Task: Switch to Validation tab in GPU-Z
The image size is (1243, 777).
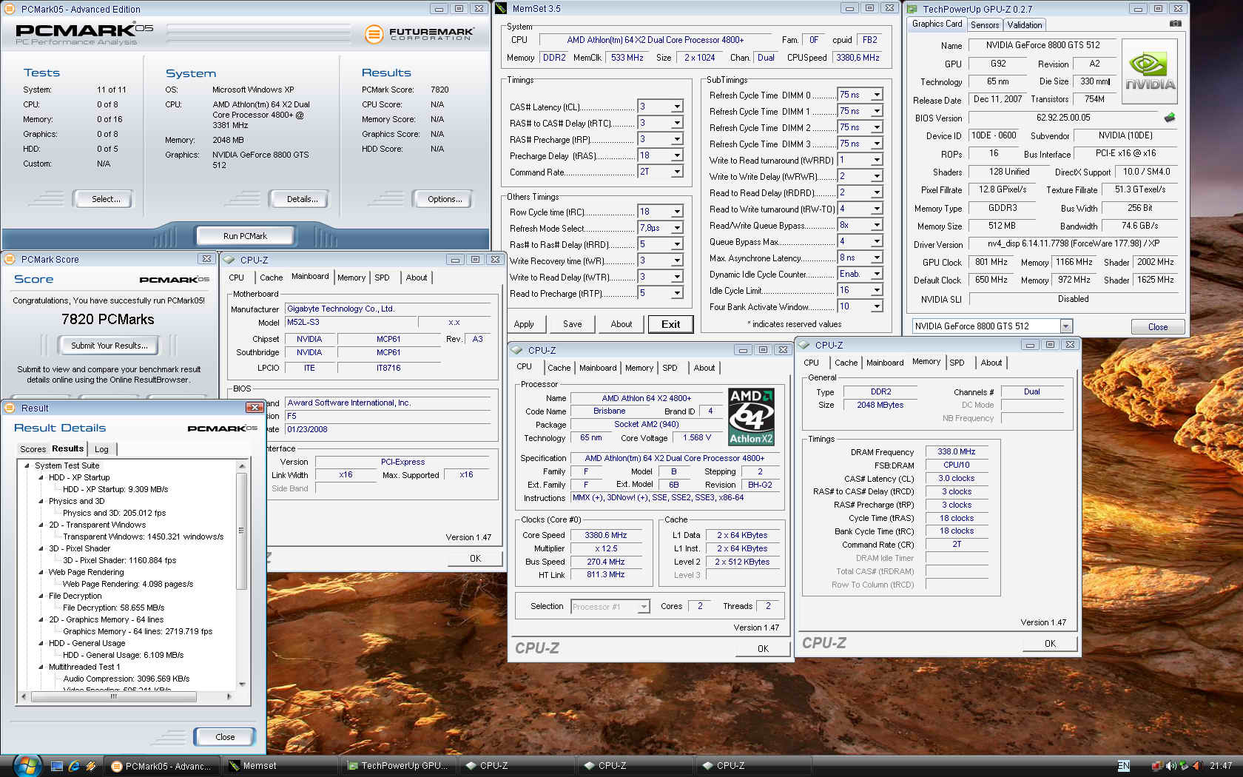Action: tap(1025, 24)
